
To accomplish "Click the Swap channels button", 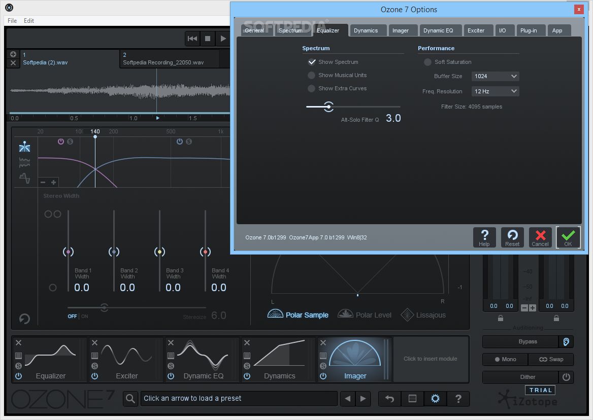I will click(x=551, y=359).
